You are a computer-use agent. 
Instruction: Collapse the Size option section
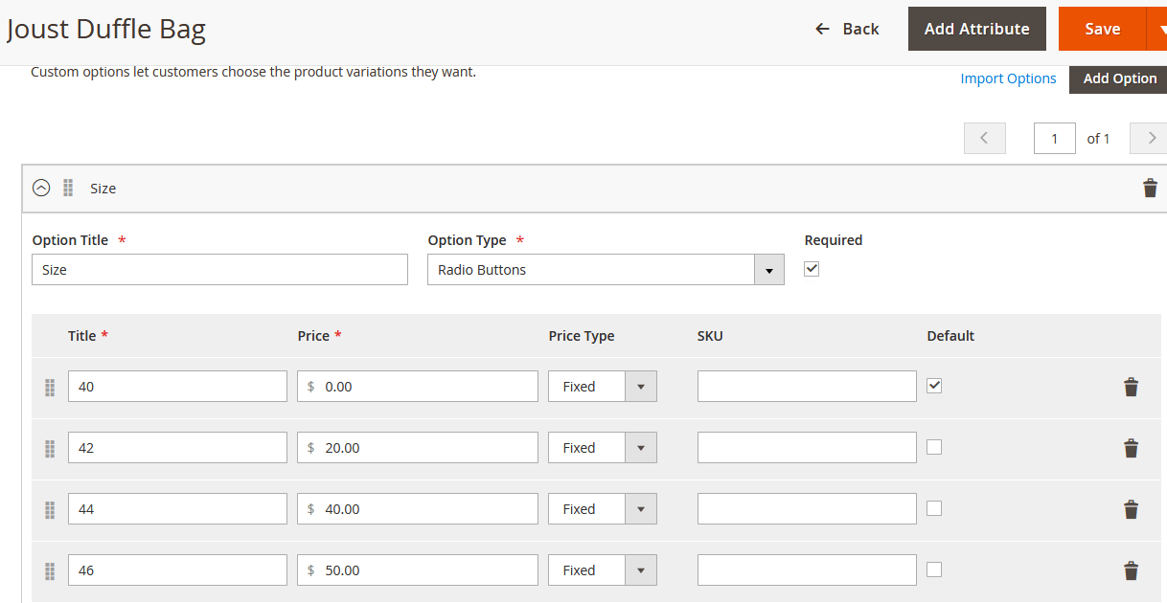coord(40,188)
